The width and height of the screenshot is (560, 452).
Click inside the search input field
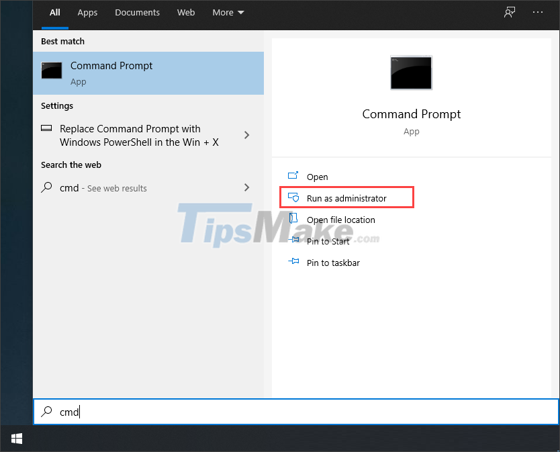201,412
